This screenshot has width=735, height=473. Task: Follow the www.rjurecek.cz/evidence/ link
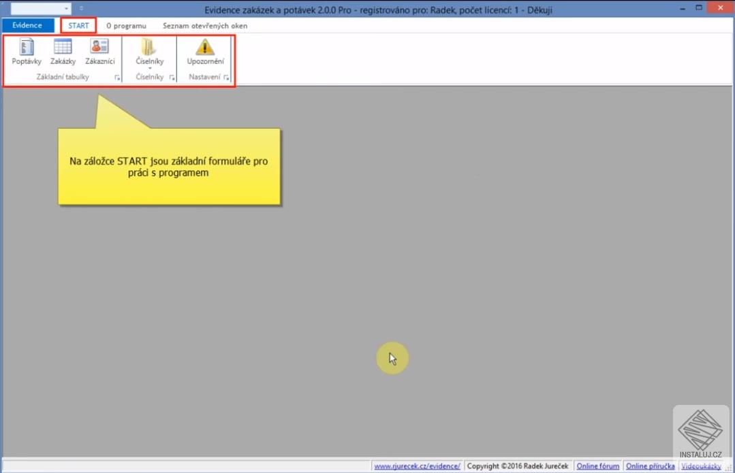[417, 466]
